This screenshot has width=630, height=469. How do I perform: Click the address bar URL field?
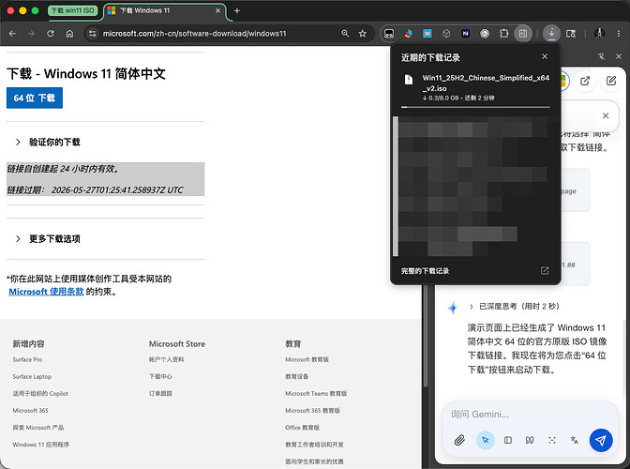(194, 34)
